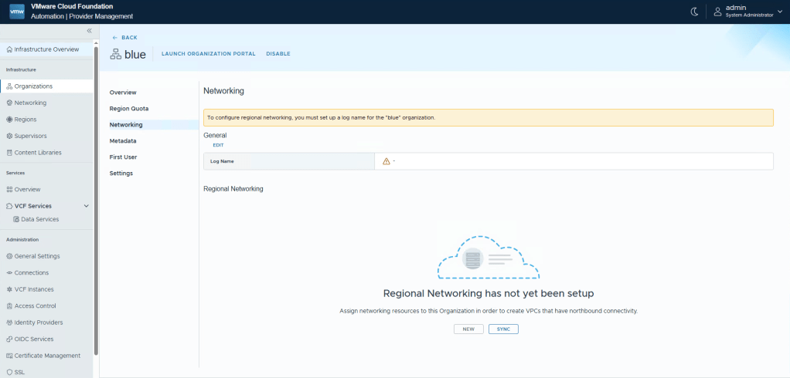
Task: Click the Log Name warning icon
Action: coord(386,161)
